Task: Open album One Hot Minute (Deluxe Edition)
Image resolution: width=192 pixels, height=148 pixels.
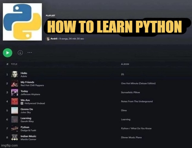Action: coord(138,83)
